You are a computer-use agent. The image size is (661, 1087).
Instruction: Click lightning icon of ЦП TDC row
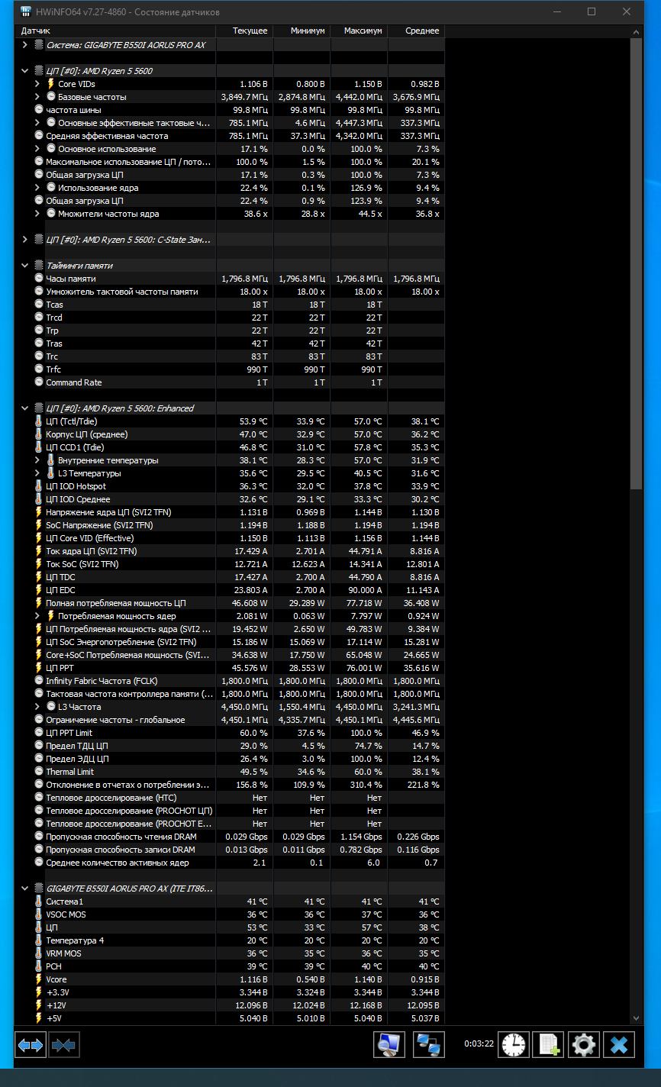(39, 577)
